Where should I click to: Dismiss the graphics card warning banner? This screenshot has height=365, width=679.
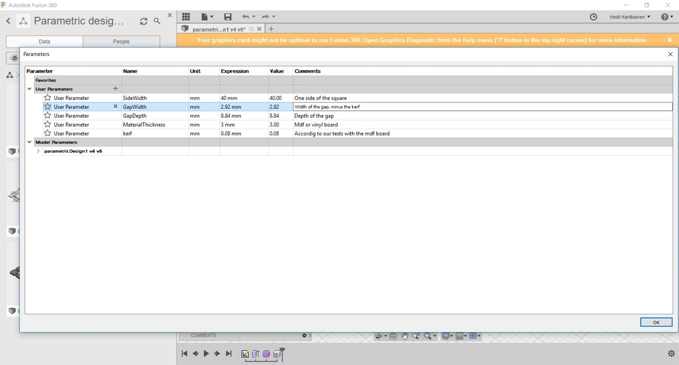(670, 40)
